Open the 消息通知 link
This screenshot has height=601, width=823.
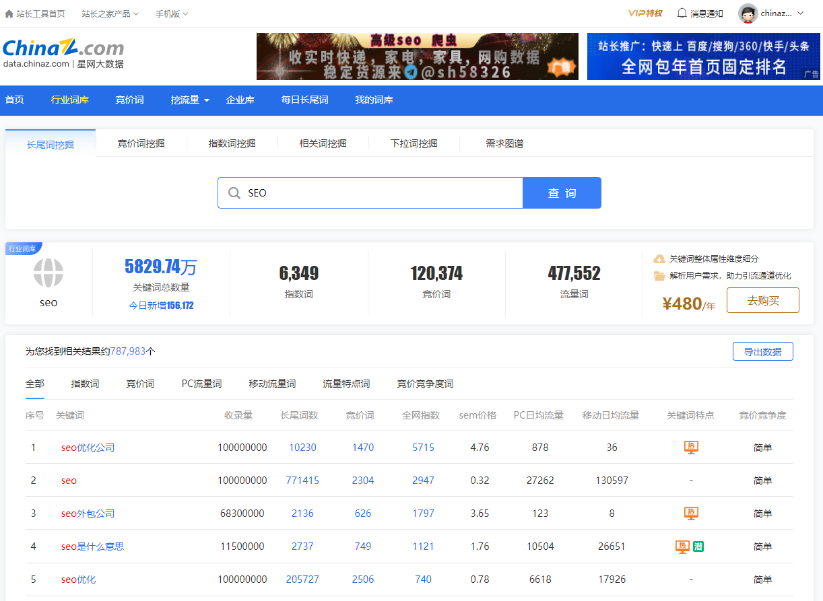tap(706, 13)
